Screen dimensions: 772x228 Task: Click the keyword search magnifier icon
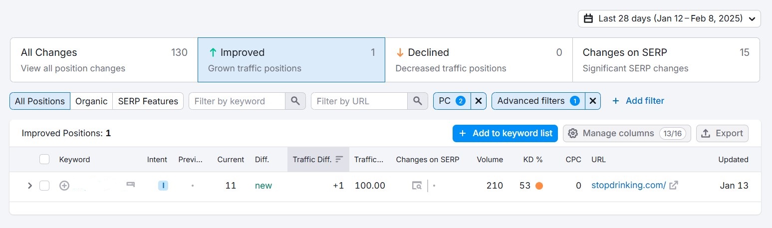tap(295, 101)
